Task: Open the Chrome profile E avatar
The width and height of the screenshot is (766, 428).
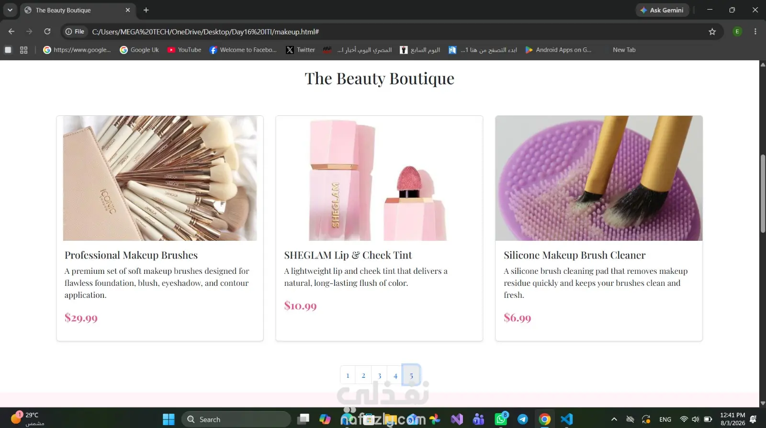Action: [737, 32]
